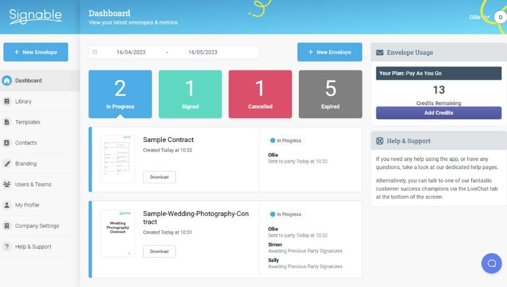Open the Library menu item
507x287 pixels.
coord(40,101)
